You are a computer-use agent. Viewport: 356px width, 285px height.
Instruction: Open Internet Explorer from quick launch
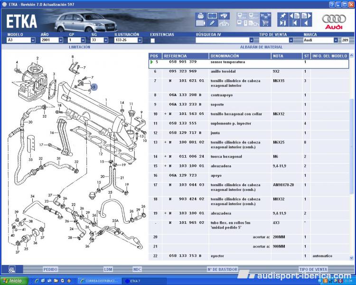(x=37, y=281)
